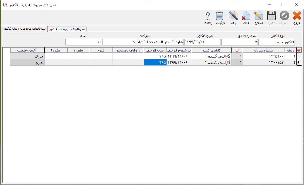Click the نام کالا field
This screenshot has height=185, width=304.
click(143, 42)
